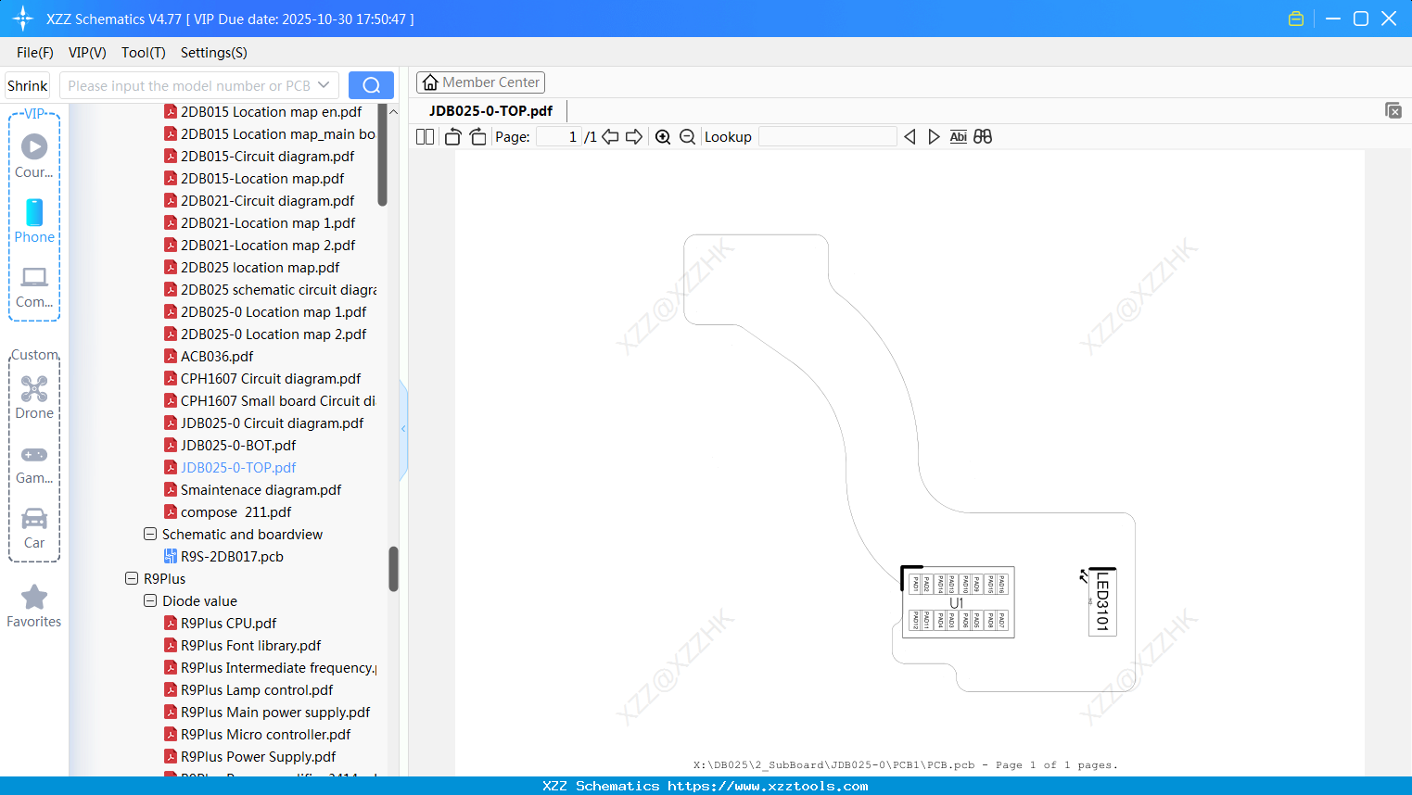
Task: Zoom in on the PDF
Action: pyautogui.click(x=663, y=137)
